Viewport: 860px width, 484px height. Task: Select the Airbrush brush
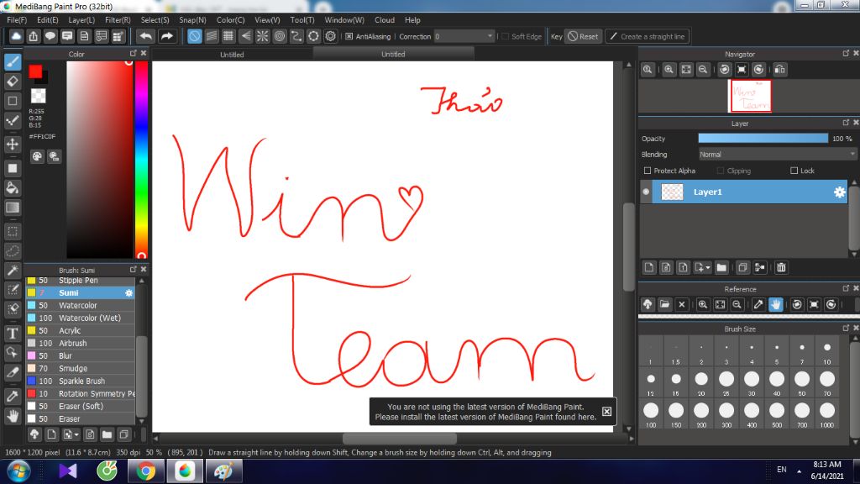click(x=81, y=343)
